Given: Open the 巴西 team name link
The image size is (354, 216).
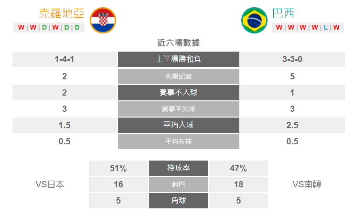Looking at the screenshot, I should point(283,13).
